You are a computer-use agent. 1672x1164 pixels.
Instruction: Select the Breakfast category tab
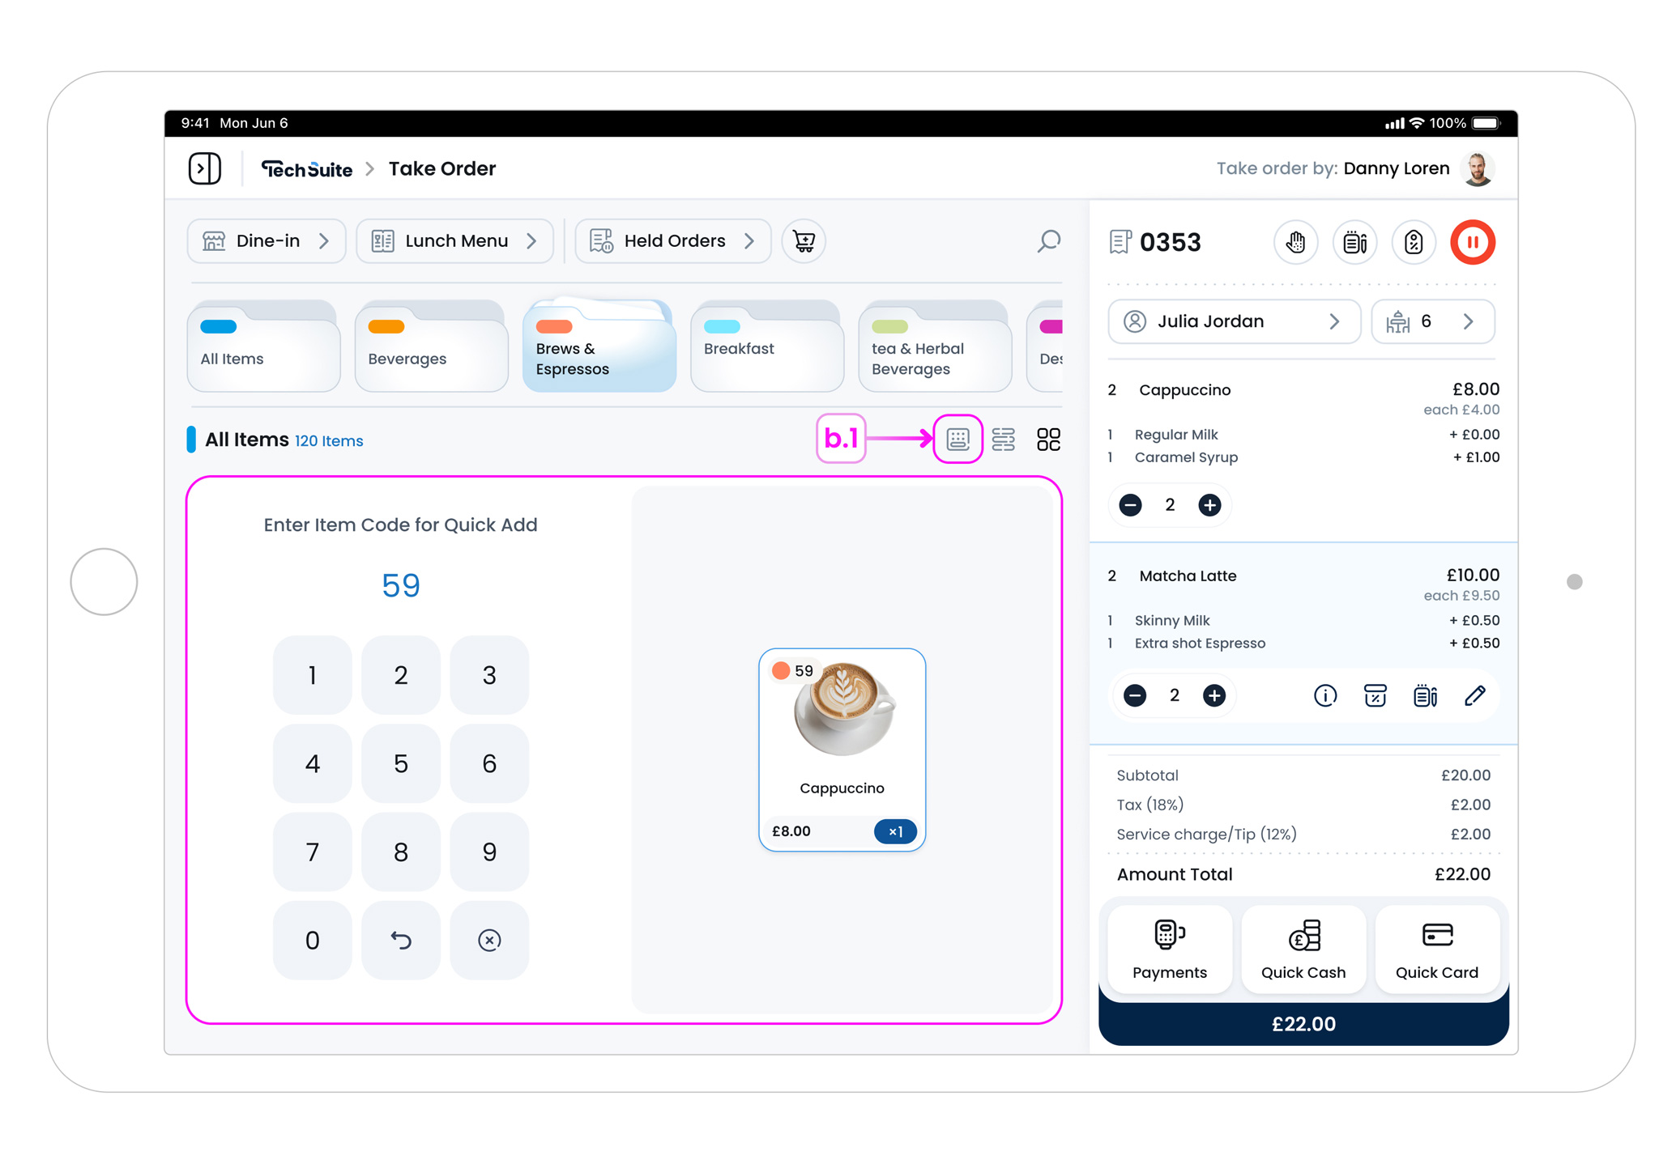(766, 348)
